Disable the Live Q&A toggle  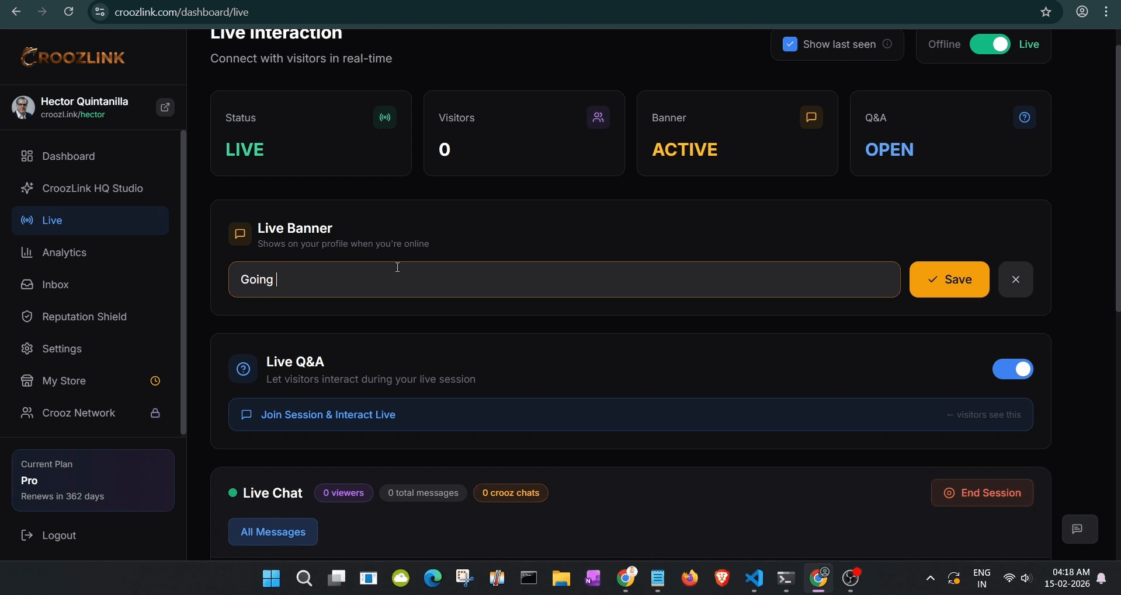tap(1012, 369)
